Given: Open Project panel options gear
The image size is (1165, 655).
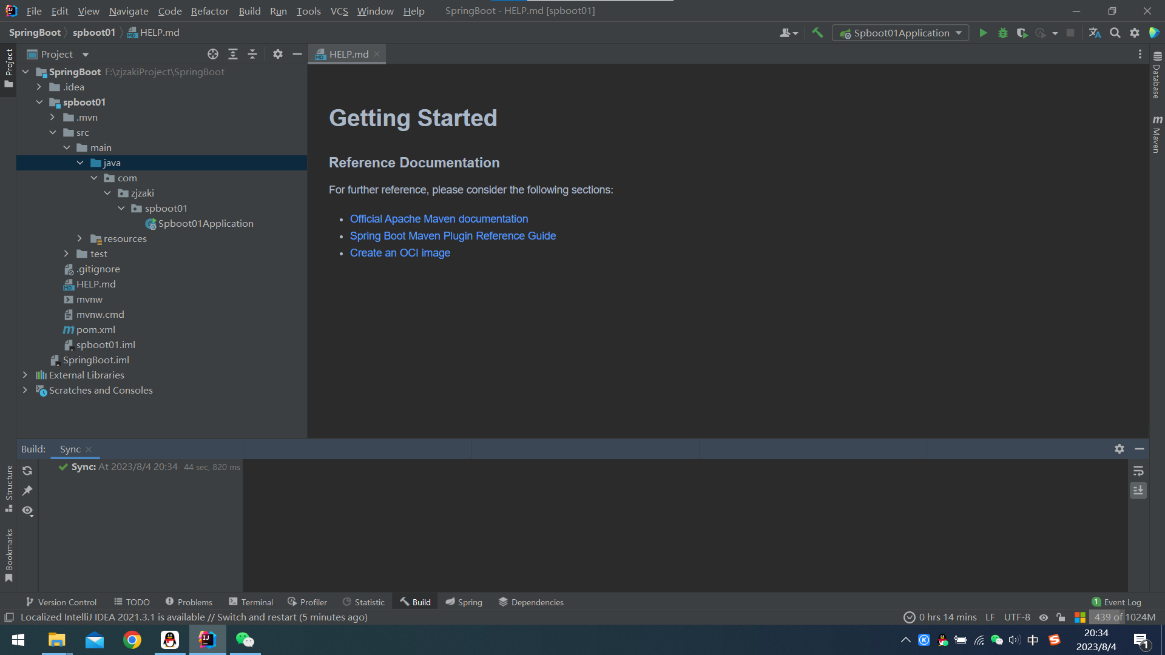Looking at the screenshot, I should (278, 54).
